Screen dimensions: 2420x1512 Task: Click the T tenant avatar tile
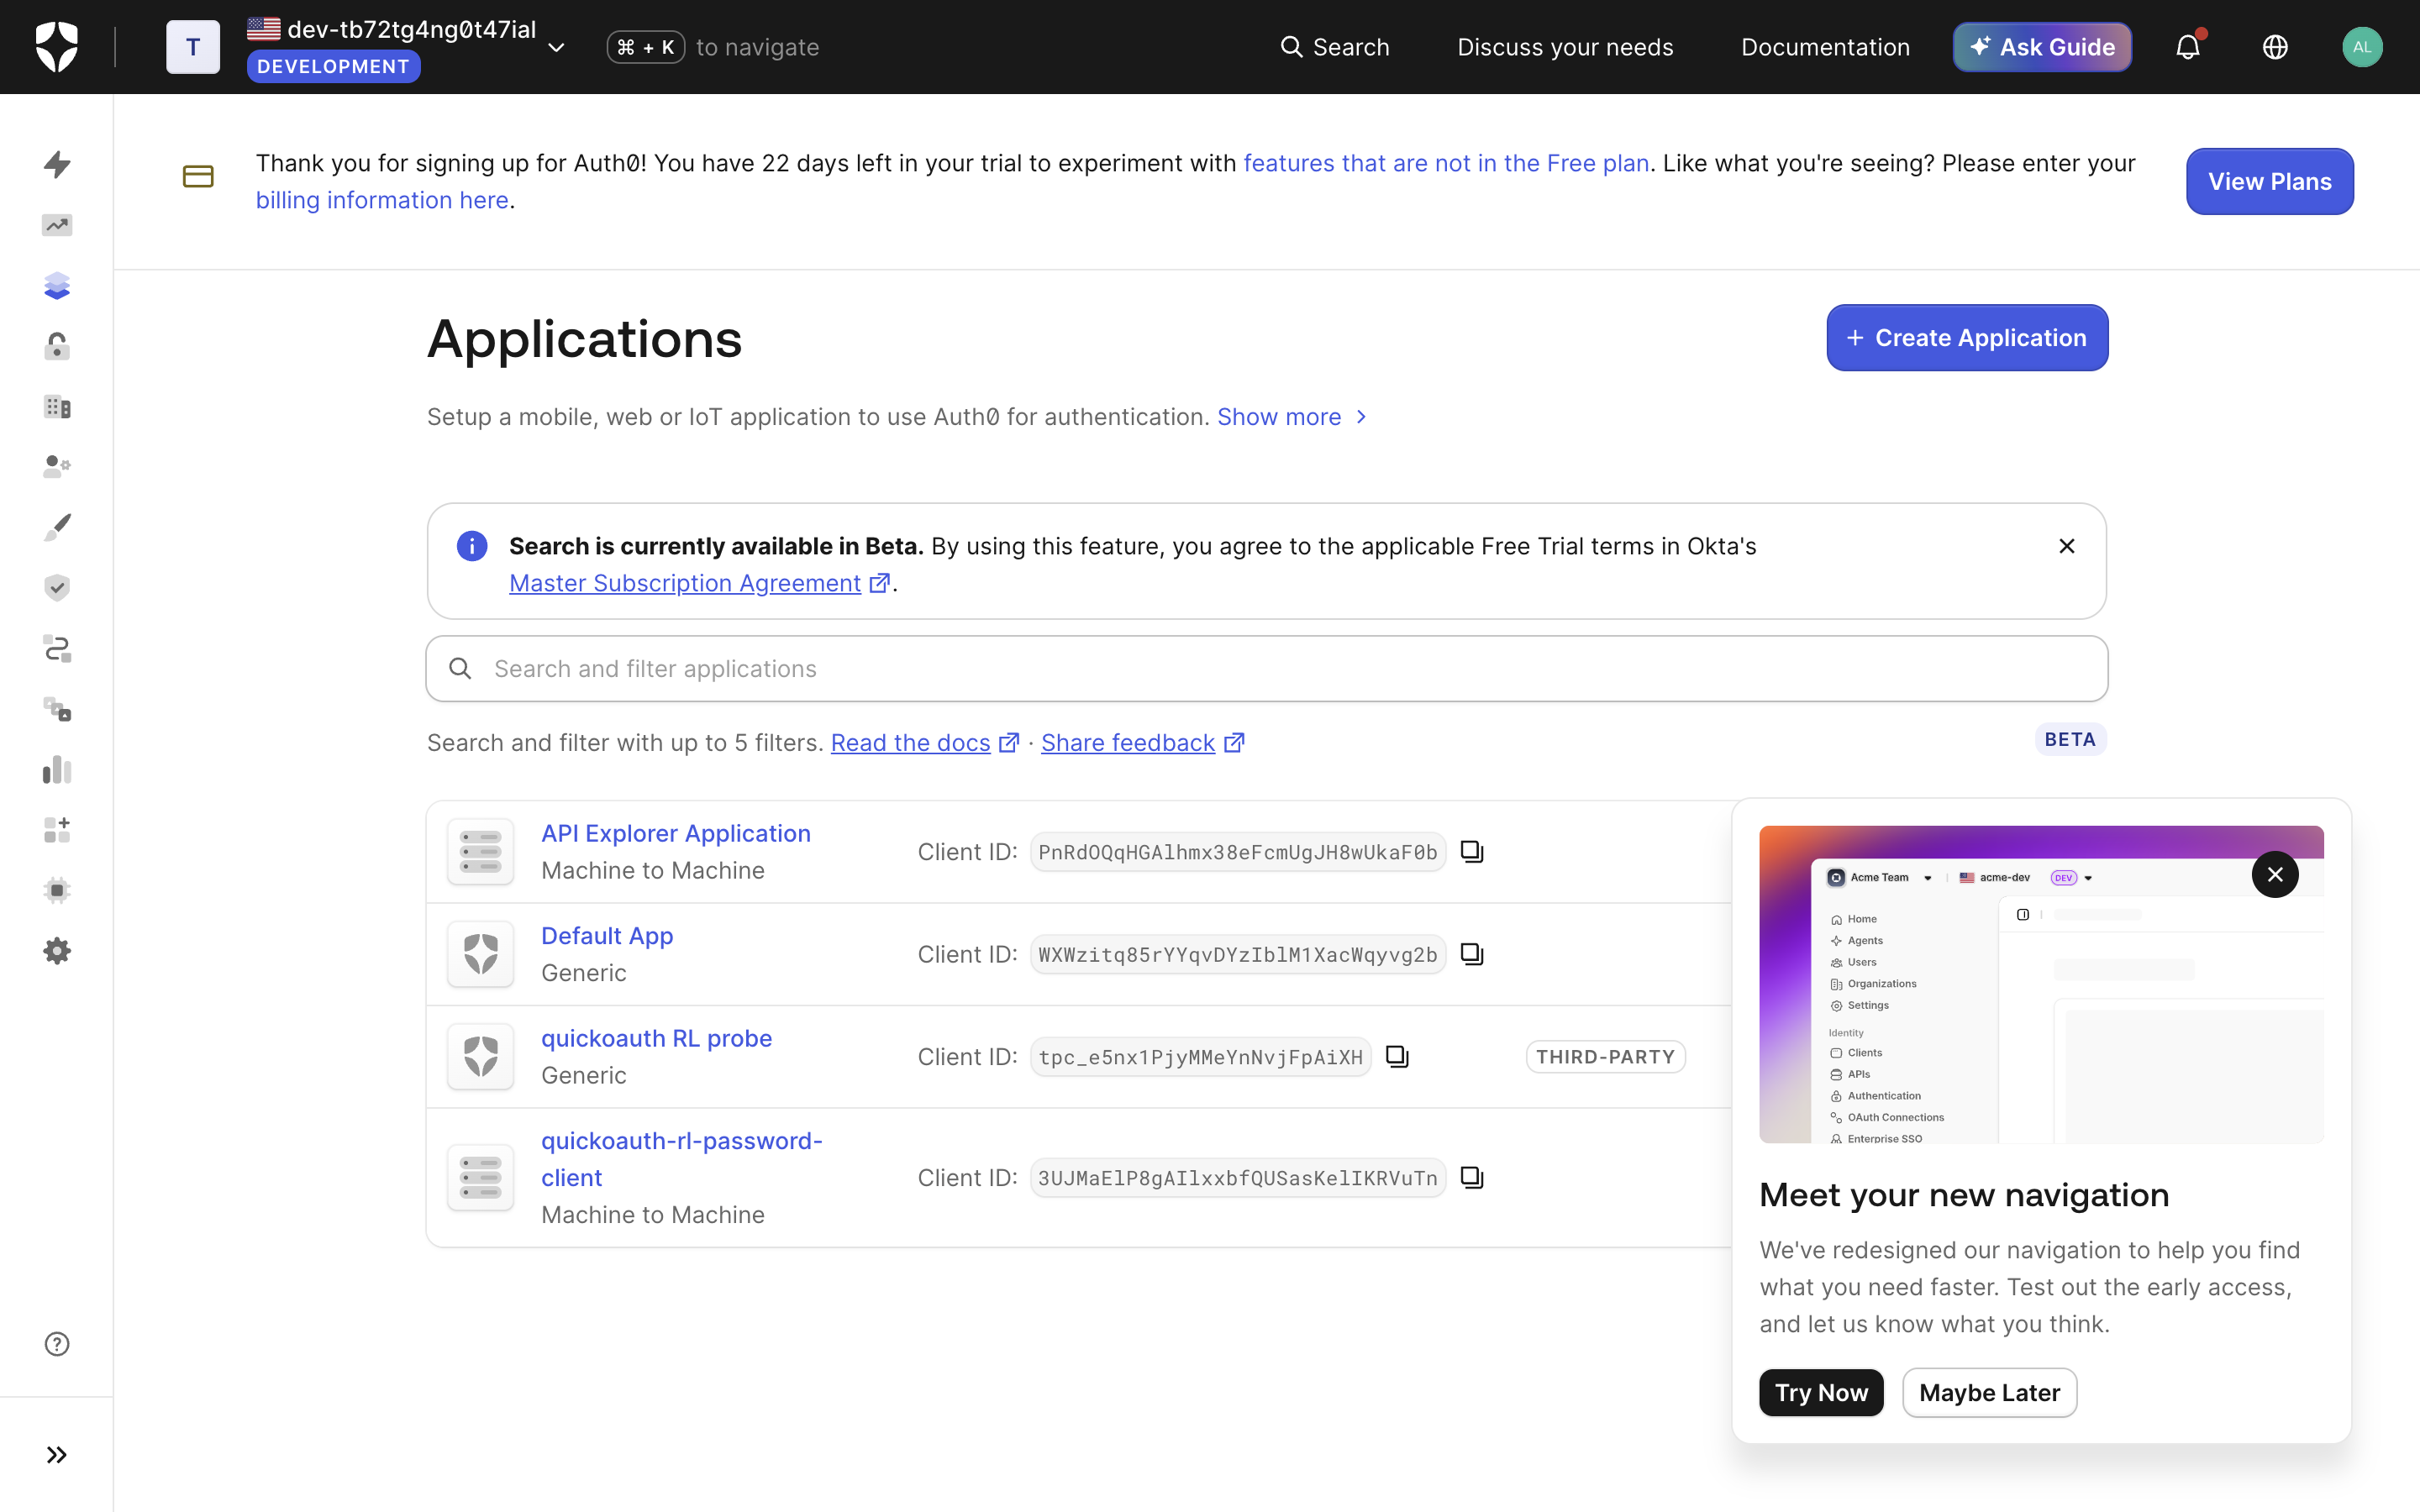coord(193,47)
